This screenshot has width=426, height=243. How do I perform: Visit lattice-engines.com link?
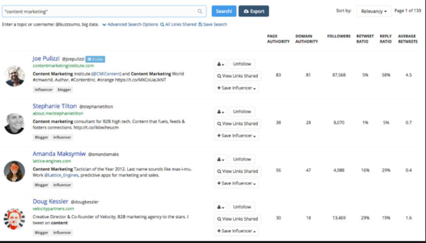[x=52, y=161]
